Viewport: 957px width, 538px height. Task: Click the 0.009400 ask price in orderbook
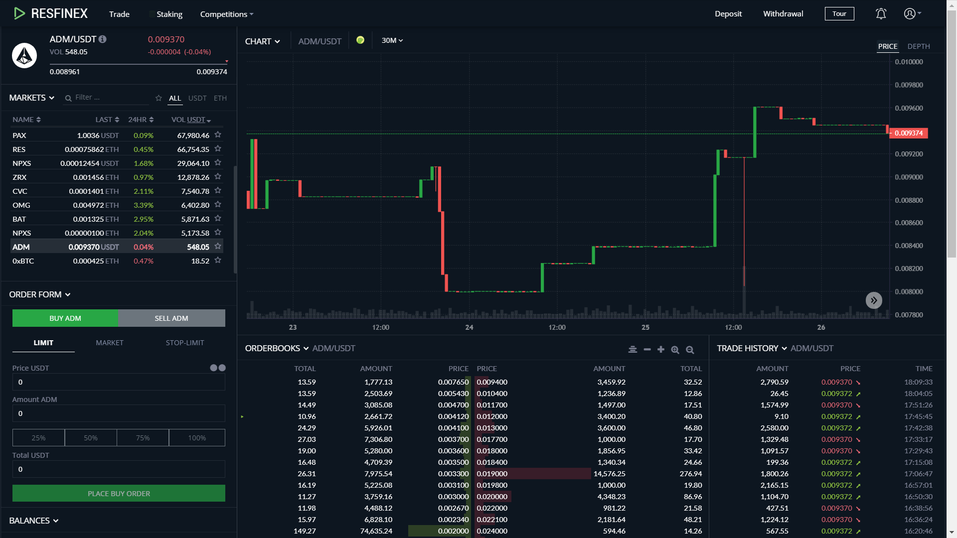[492, 382]
